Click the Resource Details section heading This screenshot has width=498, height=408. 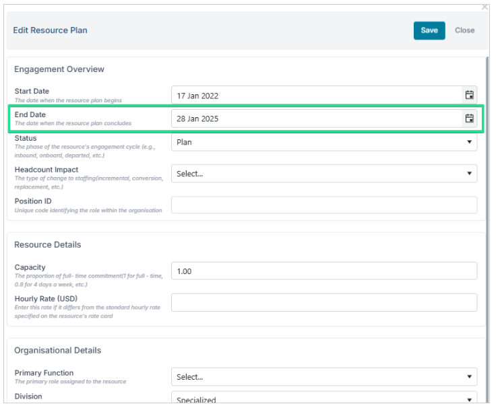[48, 244]
